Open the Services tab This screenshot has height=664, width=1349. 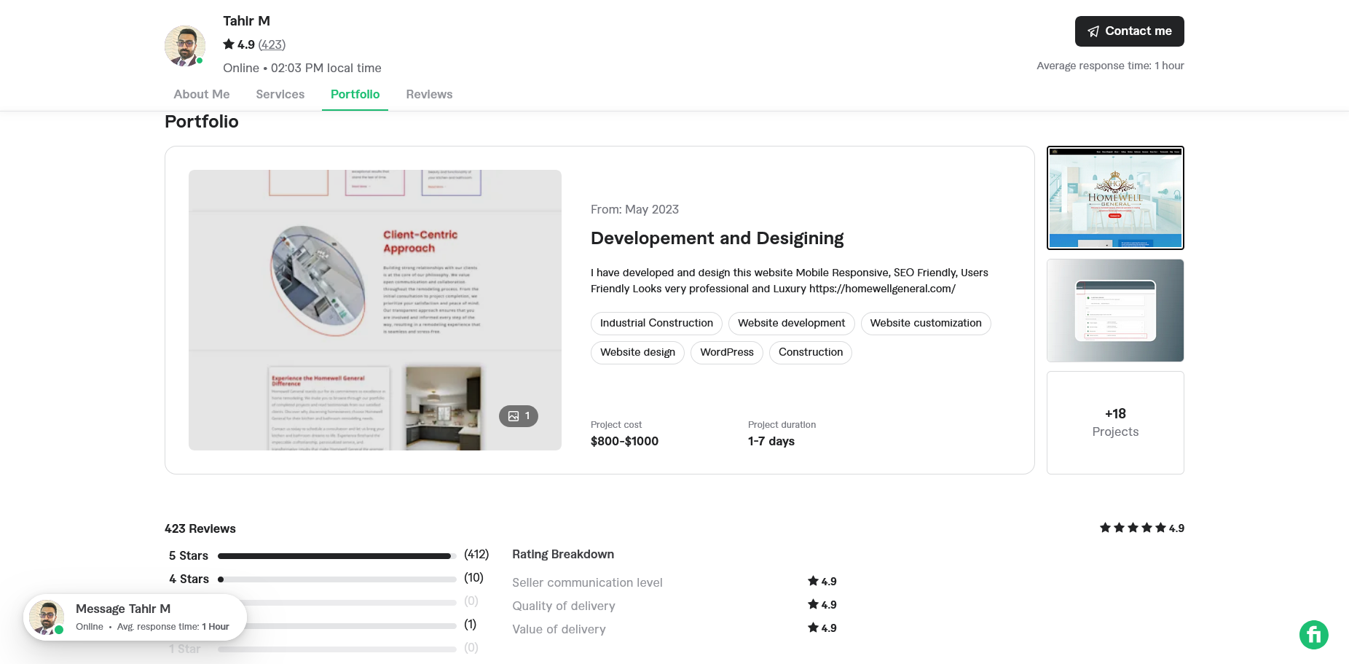[280, 94]
